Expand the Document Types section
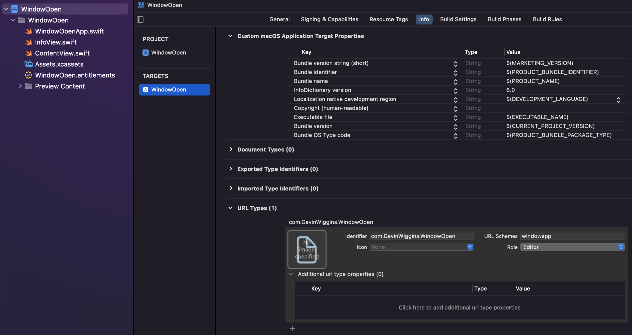 click(x=231, y=149)
